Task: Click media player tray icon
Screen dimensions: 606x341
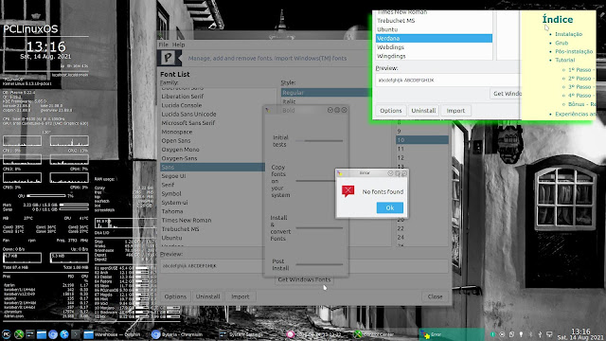Action: pos(502,334)
